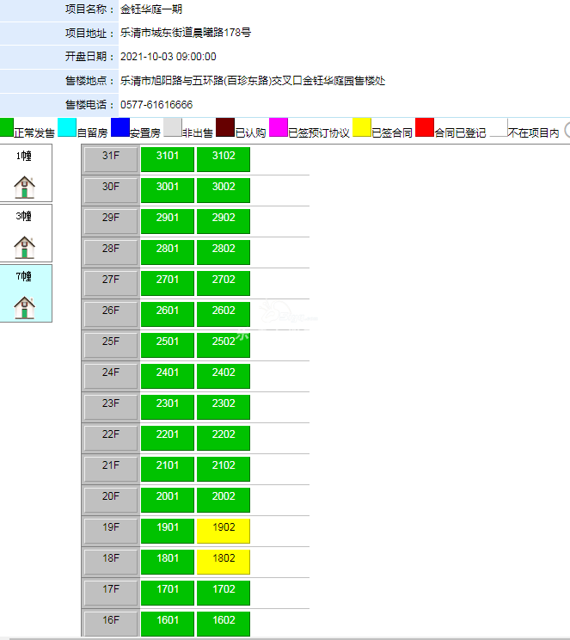Click the 3幢 building label
Screen dimensions: 570x640
24,216
